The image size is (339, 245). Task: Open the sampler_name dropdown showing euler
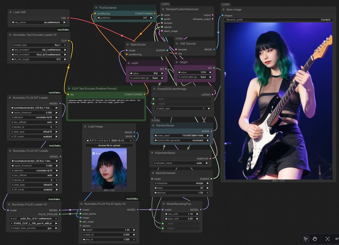click(x=181, y=163)
